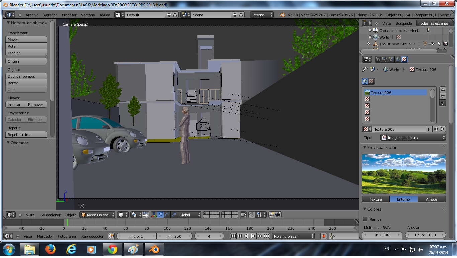The height and width of the screenshot is (258, 457).
Task: Unlink Textura.006 with the X button
Action: coord(442,129)
